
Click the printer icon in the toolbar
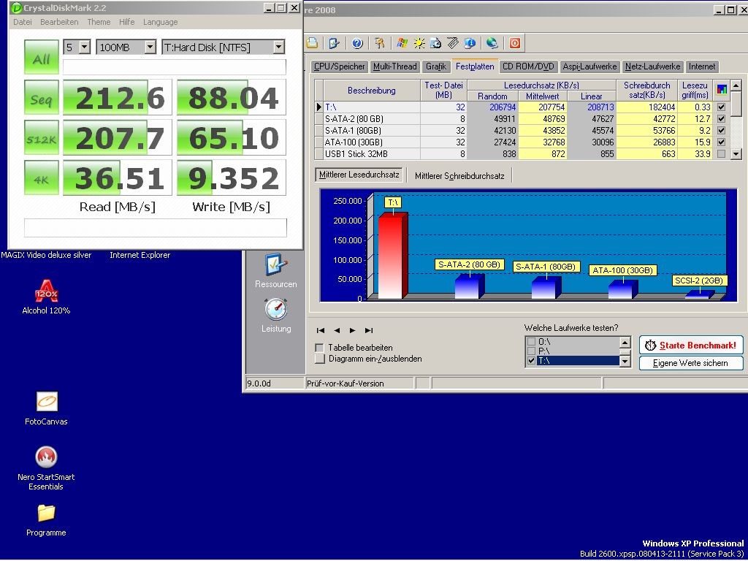(x=313, y=43)
